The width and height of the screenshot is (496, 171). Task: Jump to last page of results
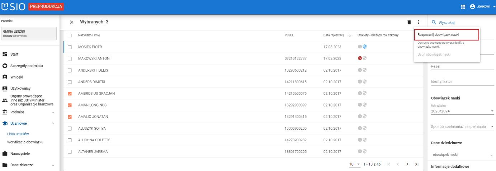point(417,164)
